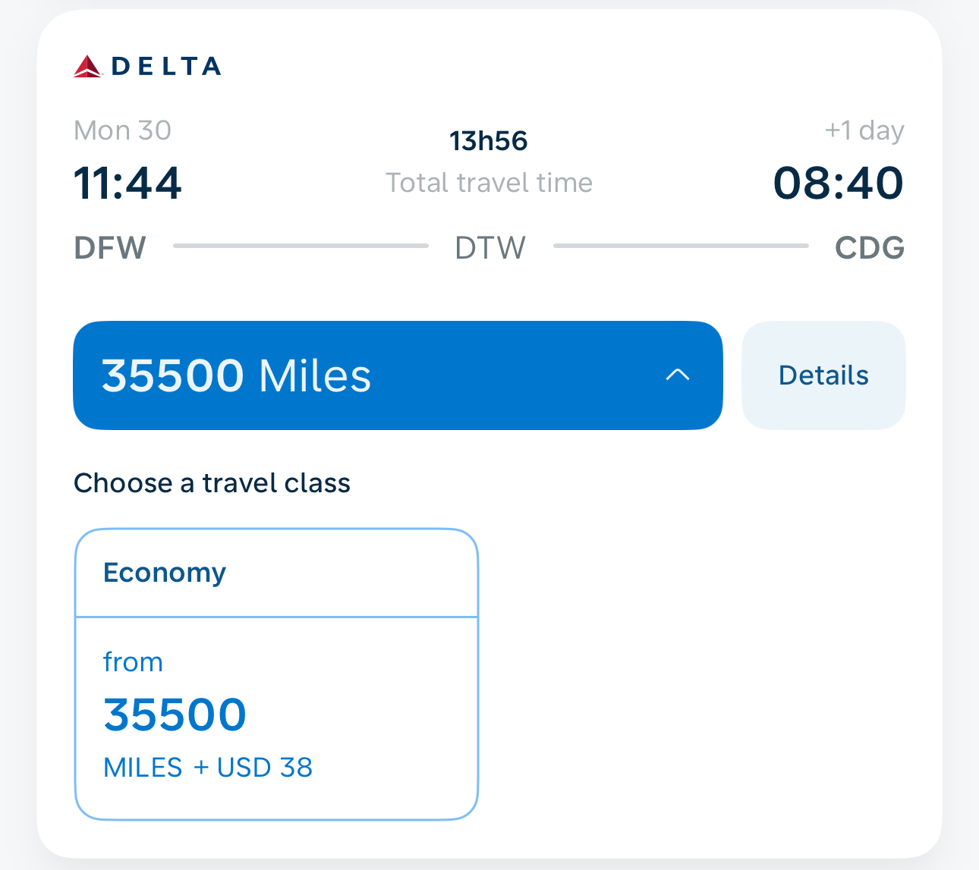Image resolution: width=979 pixels, height=870 pixels.
Task: Click the +1 day arrival indicator
Action: click(864, 130)
